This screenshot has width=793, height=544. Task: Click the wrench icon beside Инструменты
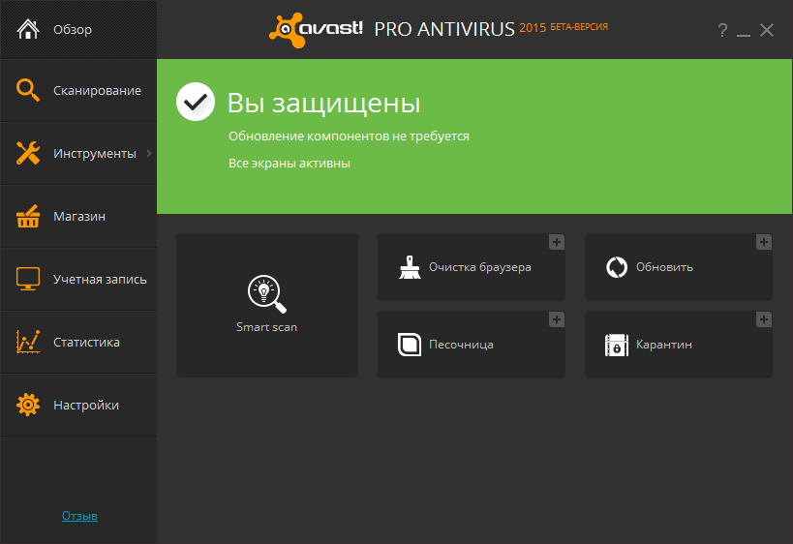point(28,153)
